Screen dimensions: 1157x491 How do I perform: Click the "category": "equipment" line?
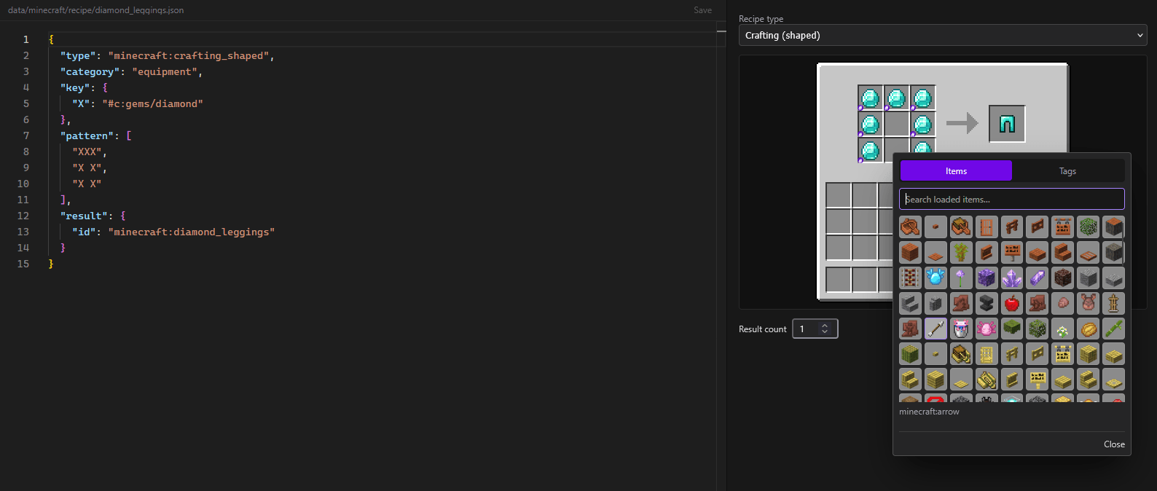click(131, 71)
